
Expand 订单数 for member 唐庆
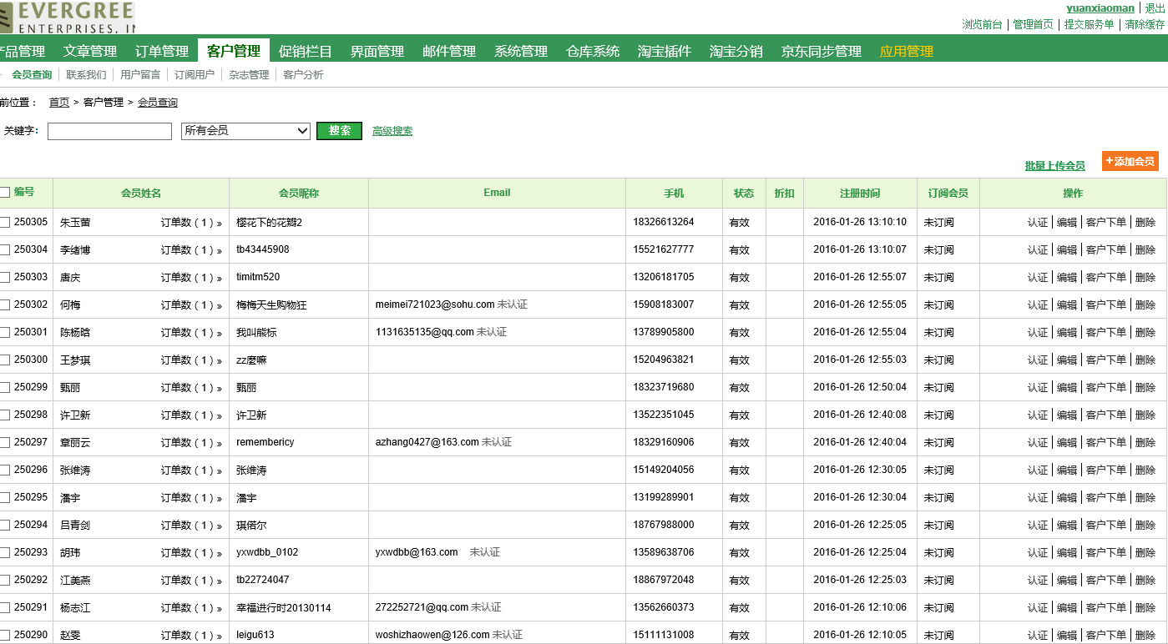191,278
